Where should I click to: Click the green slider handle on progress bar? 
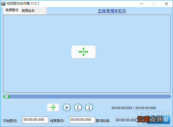pyautogui.click(x=7, y=97)
